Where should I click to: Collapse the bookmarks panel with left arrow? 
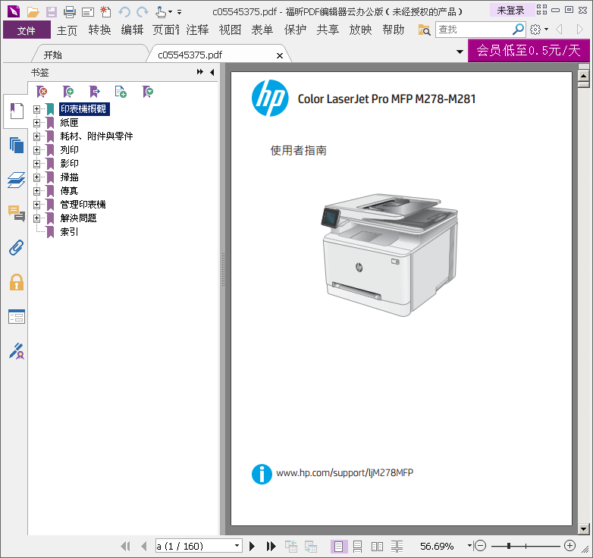coord(212,72)
